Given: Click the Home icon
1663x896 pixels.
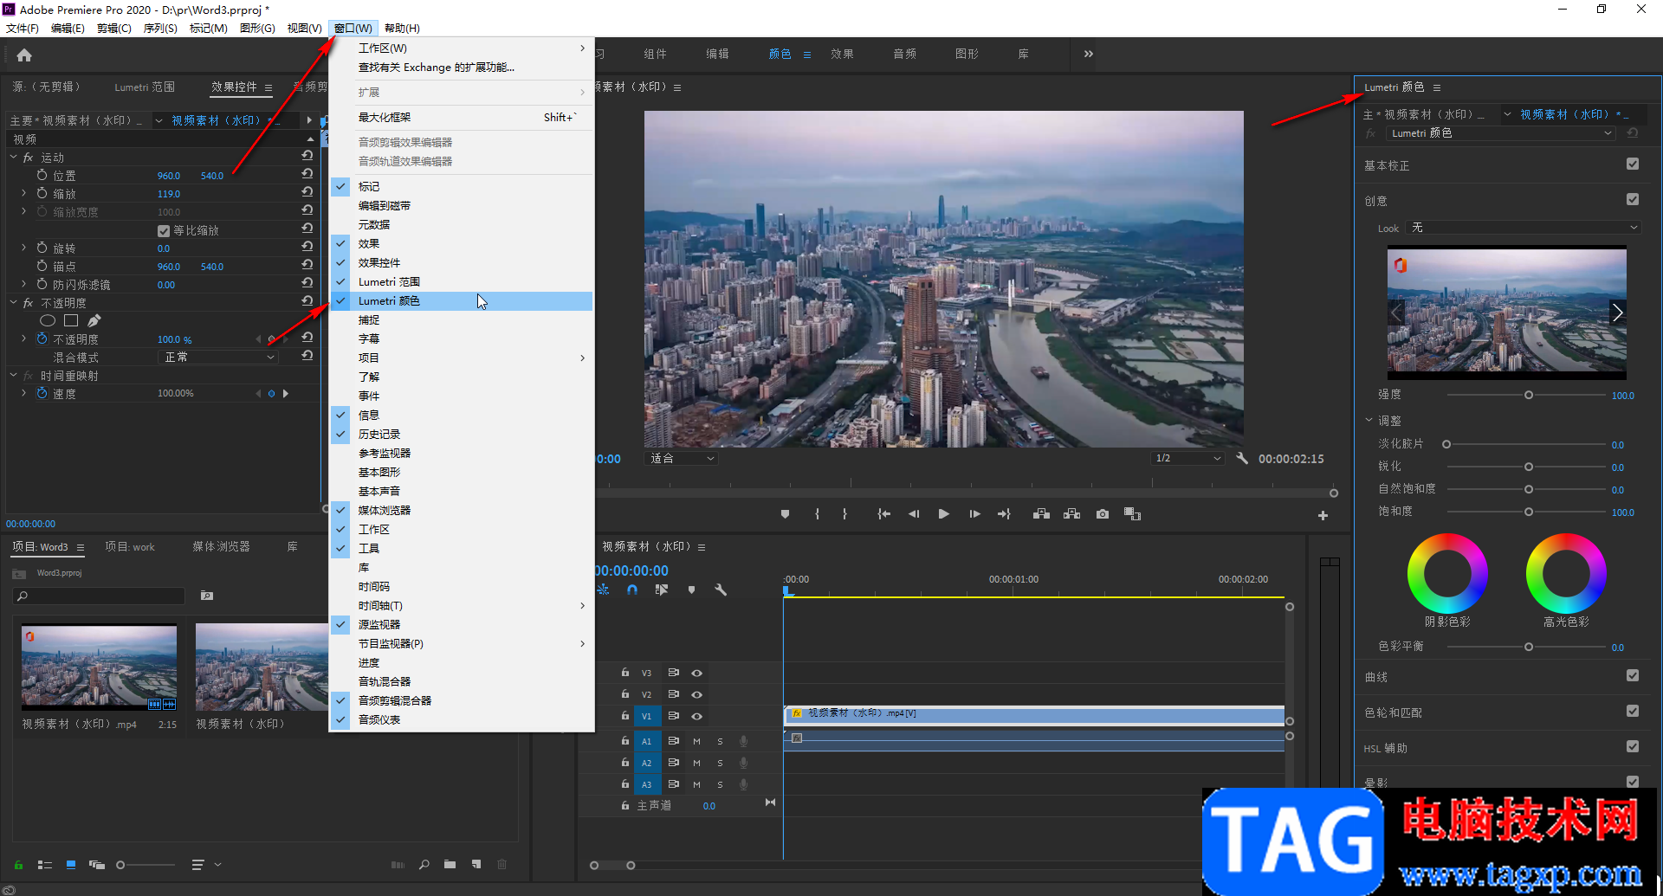Looking at the screenshot, I should click(x=24, y=55).
